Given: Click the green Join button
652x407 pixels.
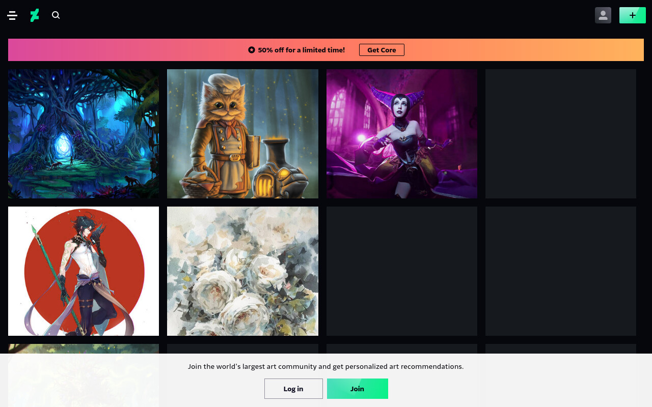Looking at the screenshot, I should pyautogui.click(x=358, y=389).
